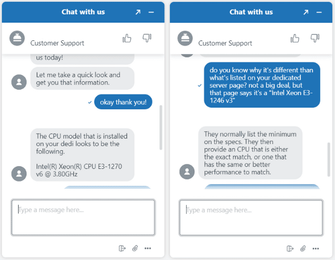Focus the right message input box
Viewport: 335px width, 260px height.
point(251,217)
